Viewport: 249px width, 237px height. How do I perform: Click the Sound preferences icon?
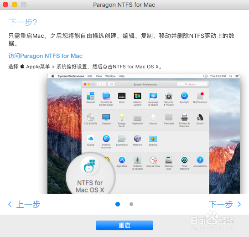[200, 117]
